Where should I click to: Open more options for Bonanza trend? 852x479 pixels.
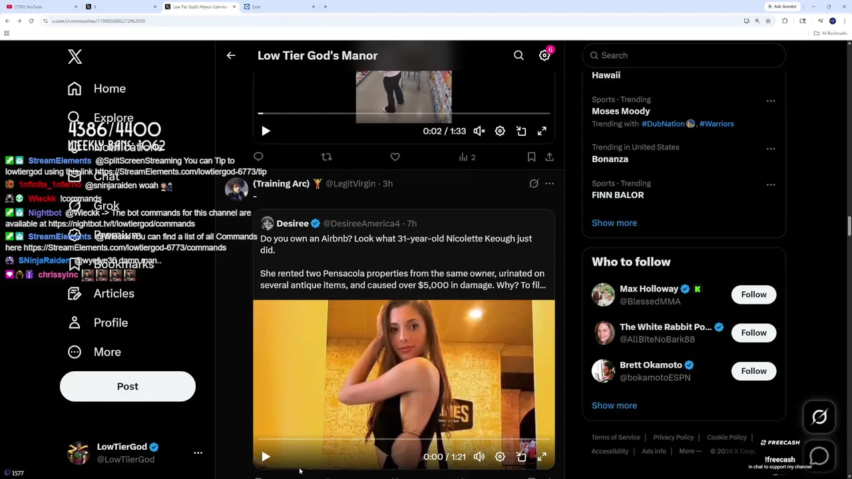(x=771, y=149)
